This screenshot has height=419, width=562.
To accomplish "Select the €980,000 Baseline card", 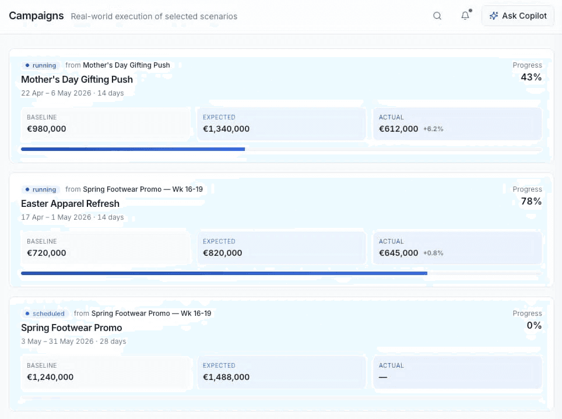I will point(106,124).
